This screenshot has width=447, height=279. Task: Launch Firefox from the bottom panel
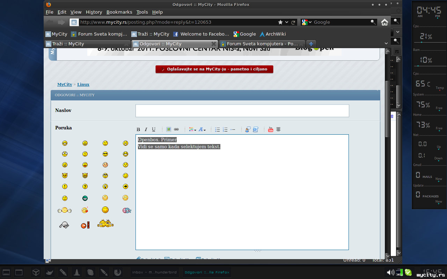118,272
